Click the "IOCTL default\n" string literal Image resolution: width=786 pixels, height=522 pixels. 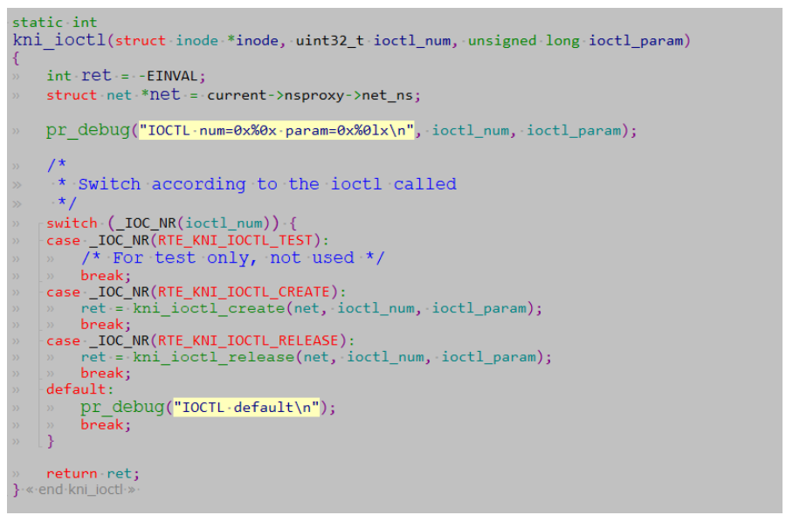[246, 408]
